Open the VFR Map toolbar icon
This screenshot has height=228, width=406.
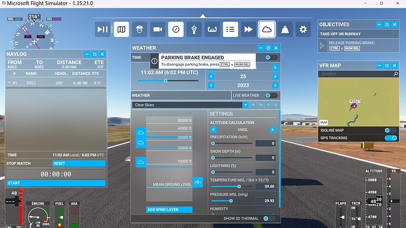[x=121, y=29]
